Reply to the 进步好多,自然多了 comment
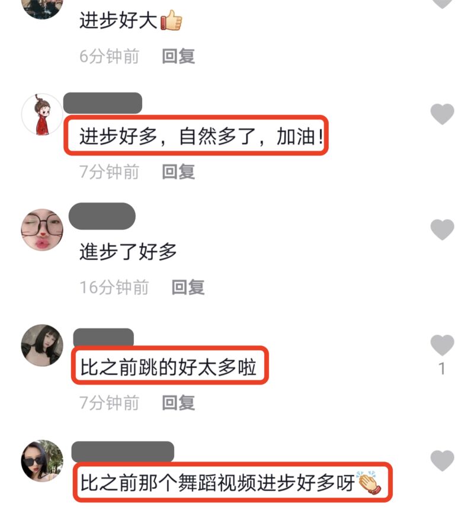Screen dimensions: 474x509 click(x=178, y=172)
